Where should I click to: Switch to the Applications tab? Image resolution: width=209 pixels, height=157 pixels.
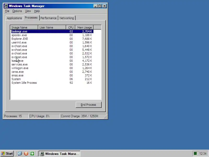(x=14, y=18)
